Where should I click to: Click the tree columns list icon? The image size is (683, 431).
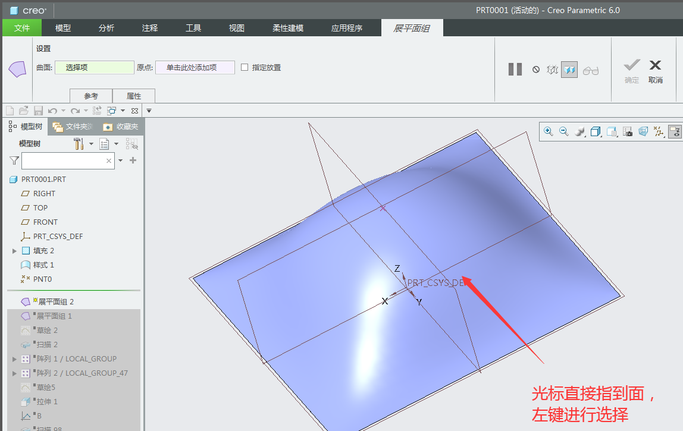coord(104,144)
